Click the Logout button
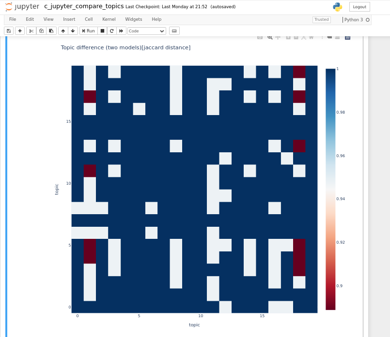 [359, 7]
